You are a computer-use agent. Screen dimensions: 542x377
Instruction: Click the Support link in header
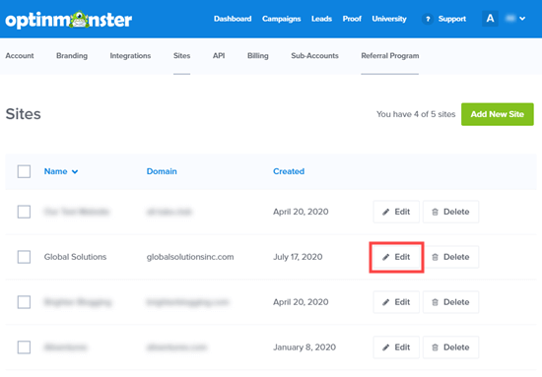451,19
